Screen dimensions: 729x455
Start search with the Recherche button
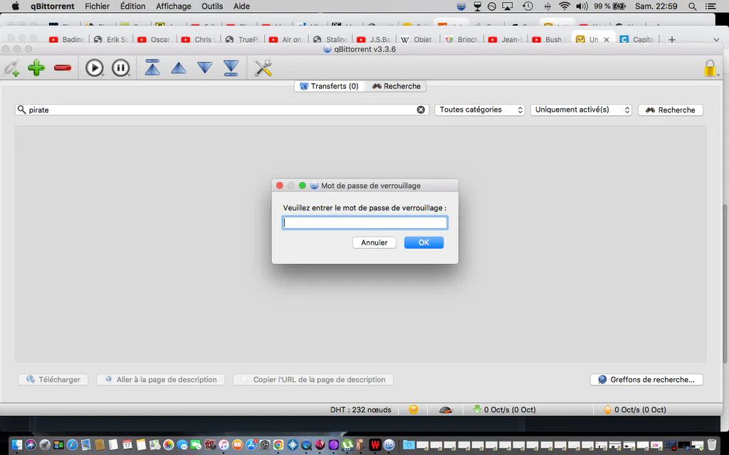(x=671, y=110)
